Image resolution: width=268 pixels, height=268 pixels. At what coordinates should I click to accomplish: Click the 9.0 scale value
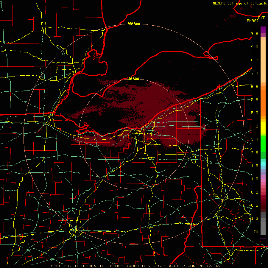255,47
